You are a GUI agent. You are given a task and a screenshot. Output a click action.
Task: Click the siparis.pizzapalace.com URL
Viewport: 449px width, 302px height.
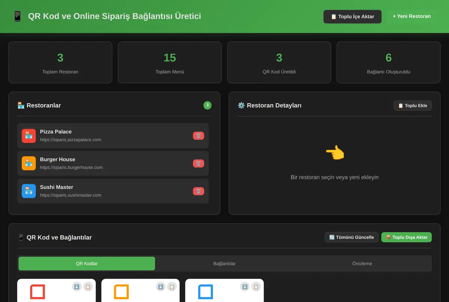[70, 140]
